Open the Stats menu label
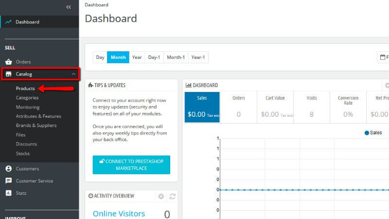The height and width of the screenshot is (219, 389). point(21,193)
